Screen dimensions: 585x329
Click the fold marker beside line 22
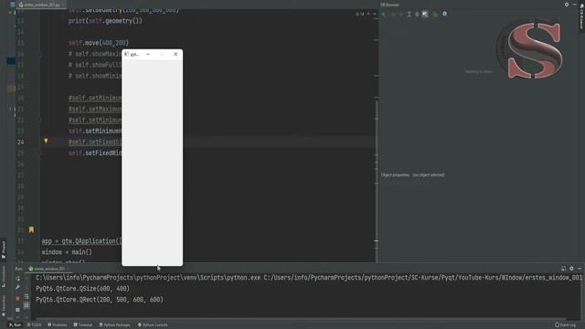pyautogui.click(x=39, y=120)
